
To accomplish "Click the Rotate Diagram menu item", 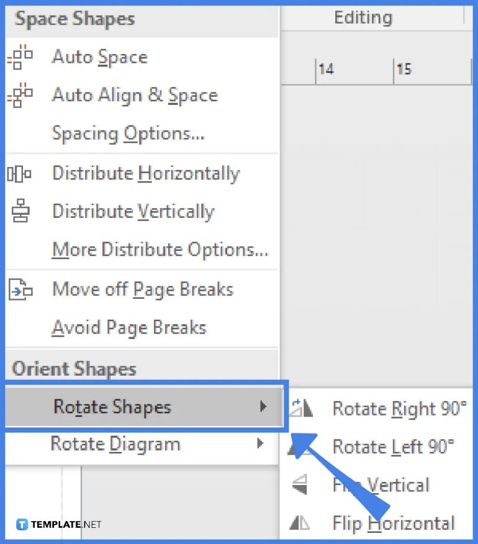I will 115,444.
